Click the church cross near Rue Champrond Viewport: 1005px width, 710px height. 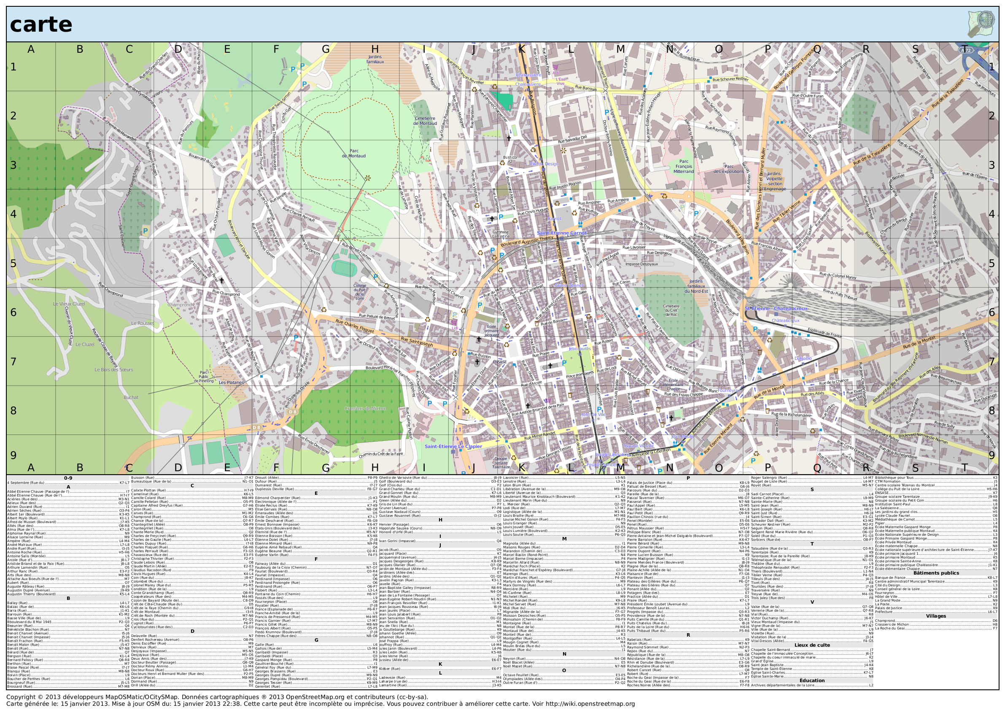coord(221,280)
